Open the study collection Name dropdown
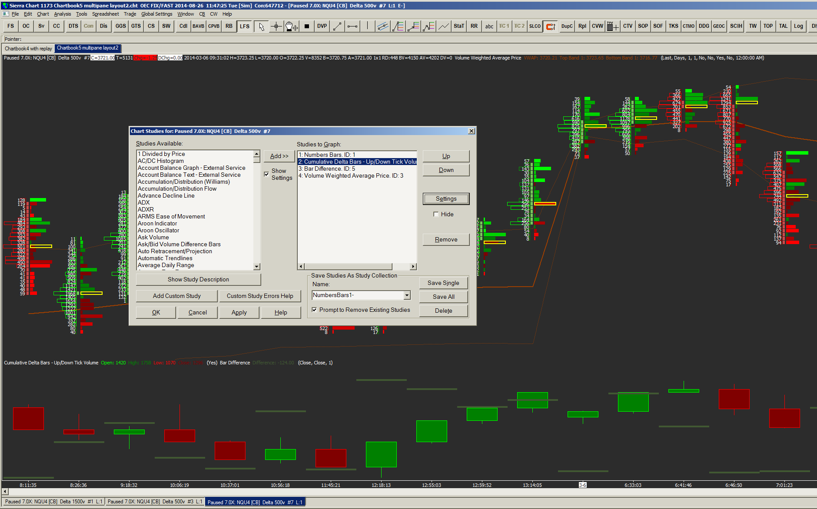Image resolution: width=817 pixels, height=509 pixels. coord(407,295)
